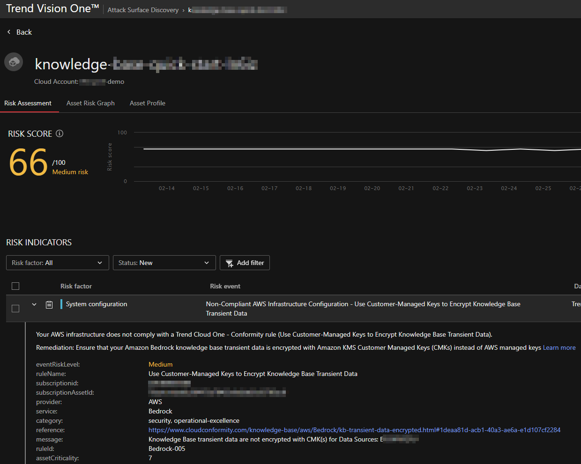This screenshot has height=464, width=581.
Task: Click the cloud asset icon beside knowledge title
Action: click(14, 62)
